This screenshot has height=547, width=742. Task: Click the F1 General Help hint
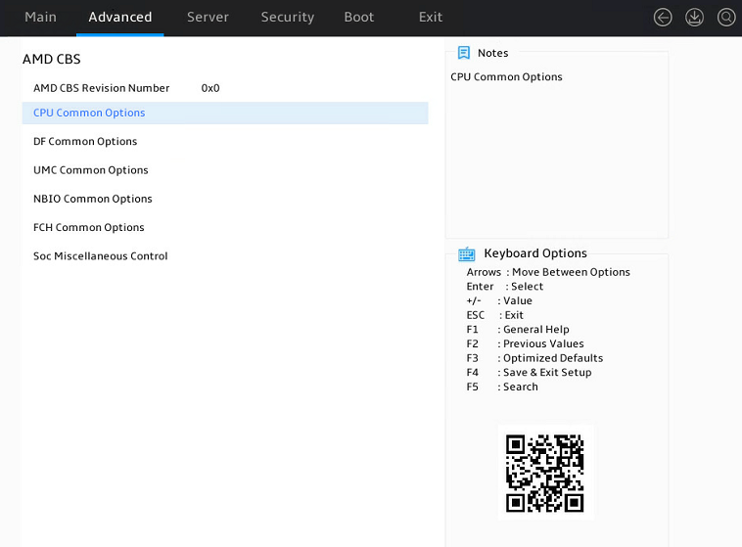click(518, 330)
